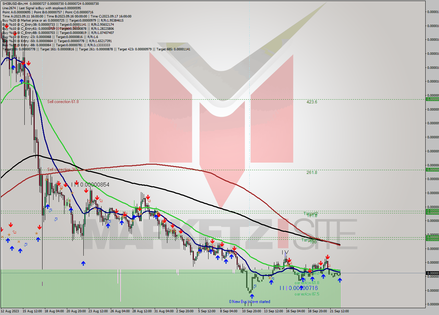Select the 'Entry -88: 0.0000064' line
The height and width of the screenshot is (315, 439).
[56, 45]
